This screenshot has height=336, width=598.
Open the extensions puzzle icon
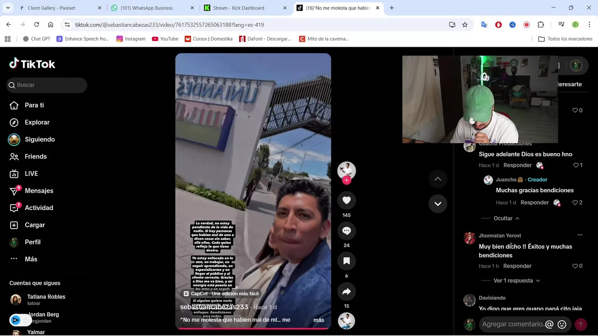click(541, 25)
